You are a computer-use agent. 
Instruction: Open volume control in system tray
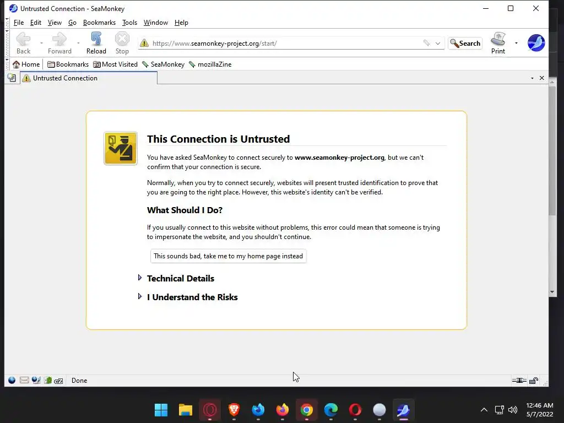click(x=513, y=410)
